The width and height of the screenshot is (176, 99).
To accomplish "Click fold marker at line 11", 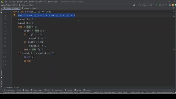I will click(12, 50).
